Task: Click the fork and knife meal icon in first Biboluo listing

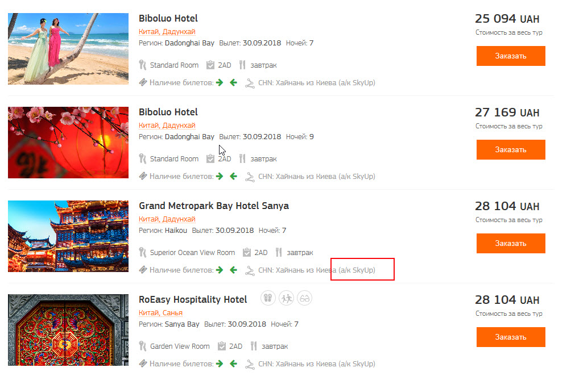Action: 242,65
